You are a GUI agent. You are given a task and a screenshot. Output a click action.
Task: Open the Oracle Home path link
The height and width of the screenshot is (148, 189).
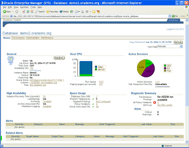click(47, 80)
